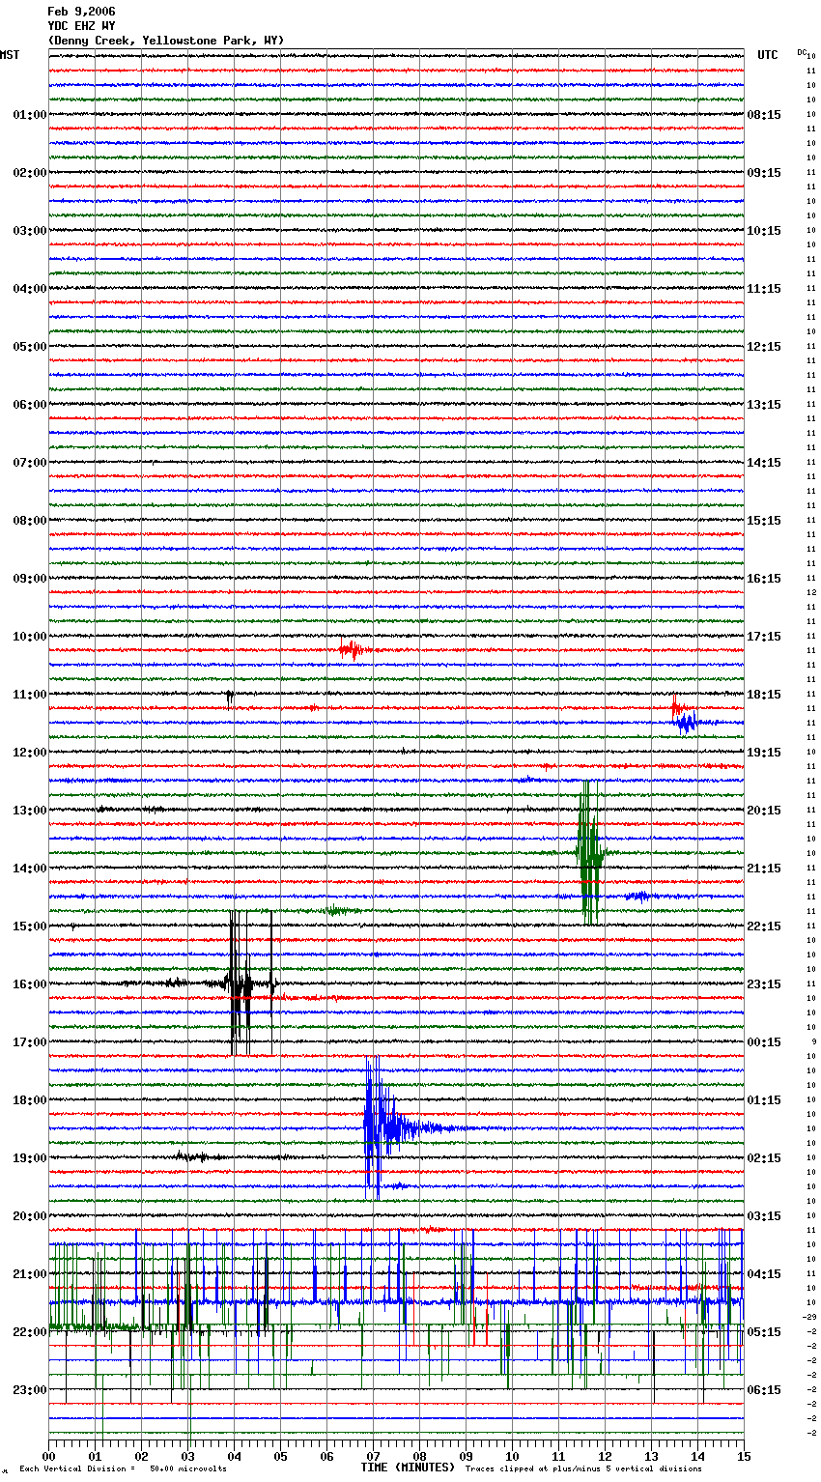This screenshot has height=1482, width=821.
Task: Select the '15:00' MST time label
Action: pyautogui.click(x=30, y=926)
